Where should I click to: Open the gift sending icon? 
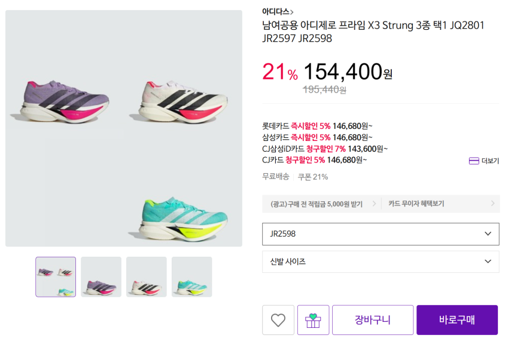[x=313, y=320]
